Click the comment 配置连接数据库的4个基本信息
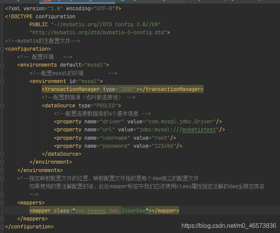The width and height of the screenshot is (280, 233). pos(102,113)
